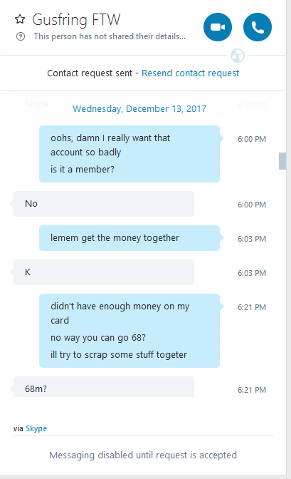Resend contact request
The image size is (291, 479).
[x=191, y=73]
